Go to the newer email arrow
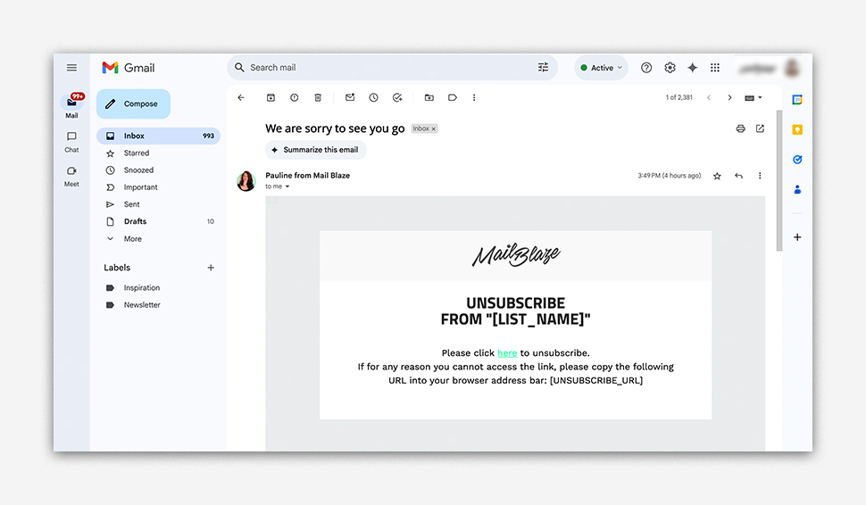The width and height of the screenshot is (866, 505). tap(709, 97)
